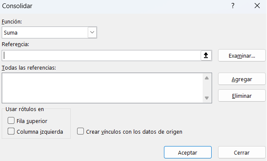Click inside the Todas las referencias list box
The height and width of the screenshot is (161, 267).
[x=102, y=88]
